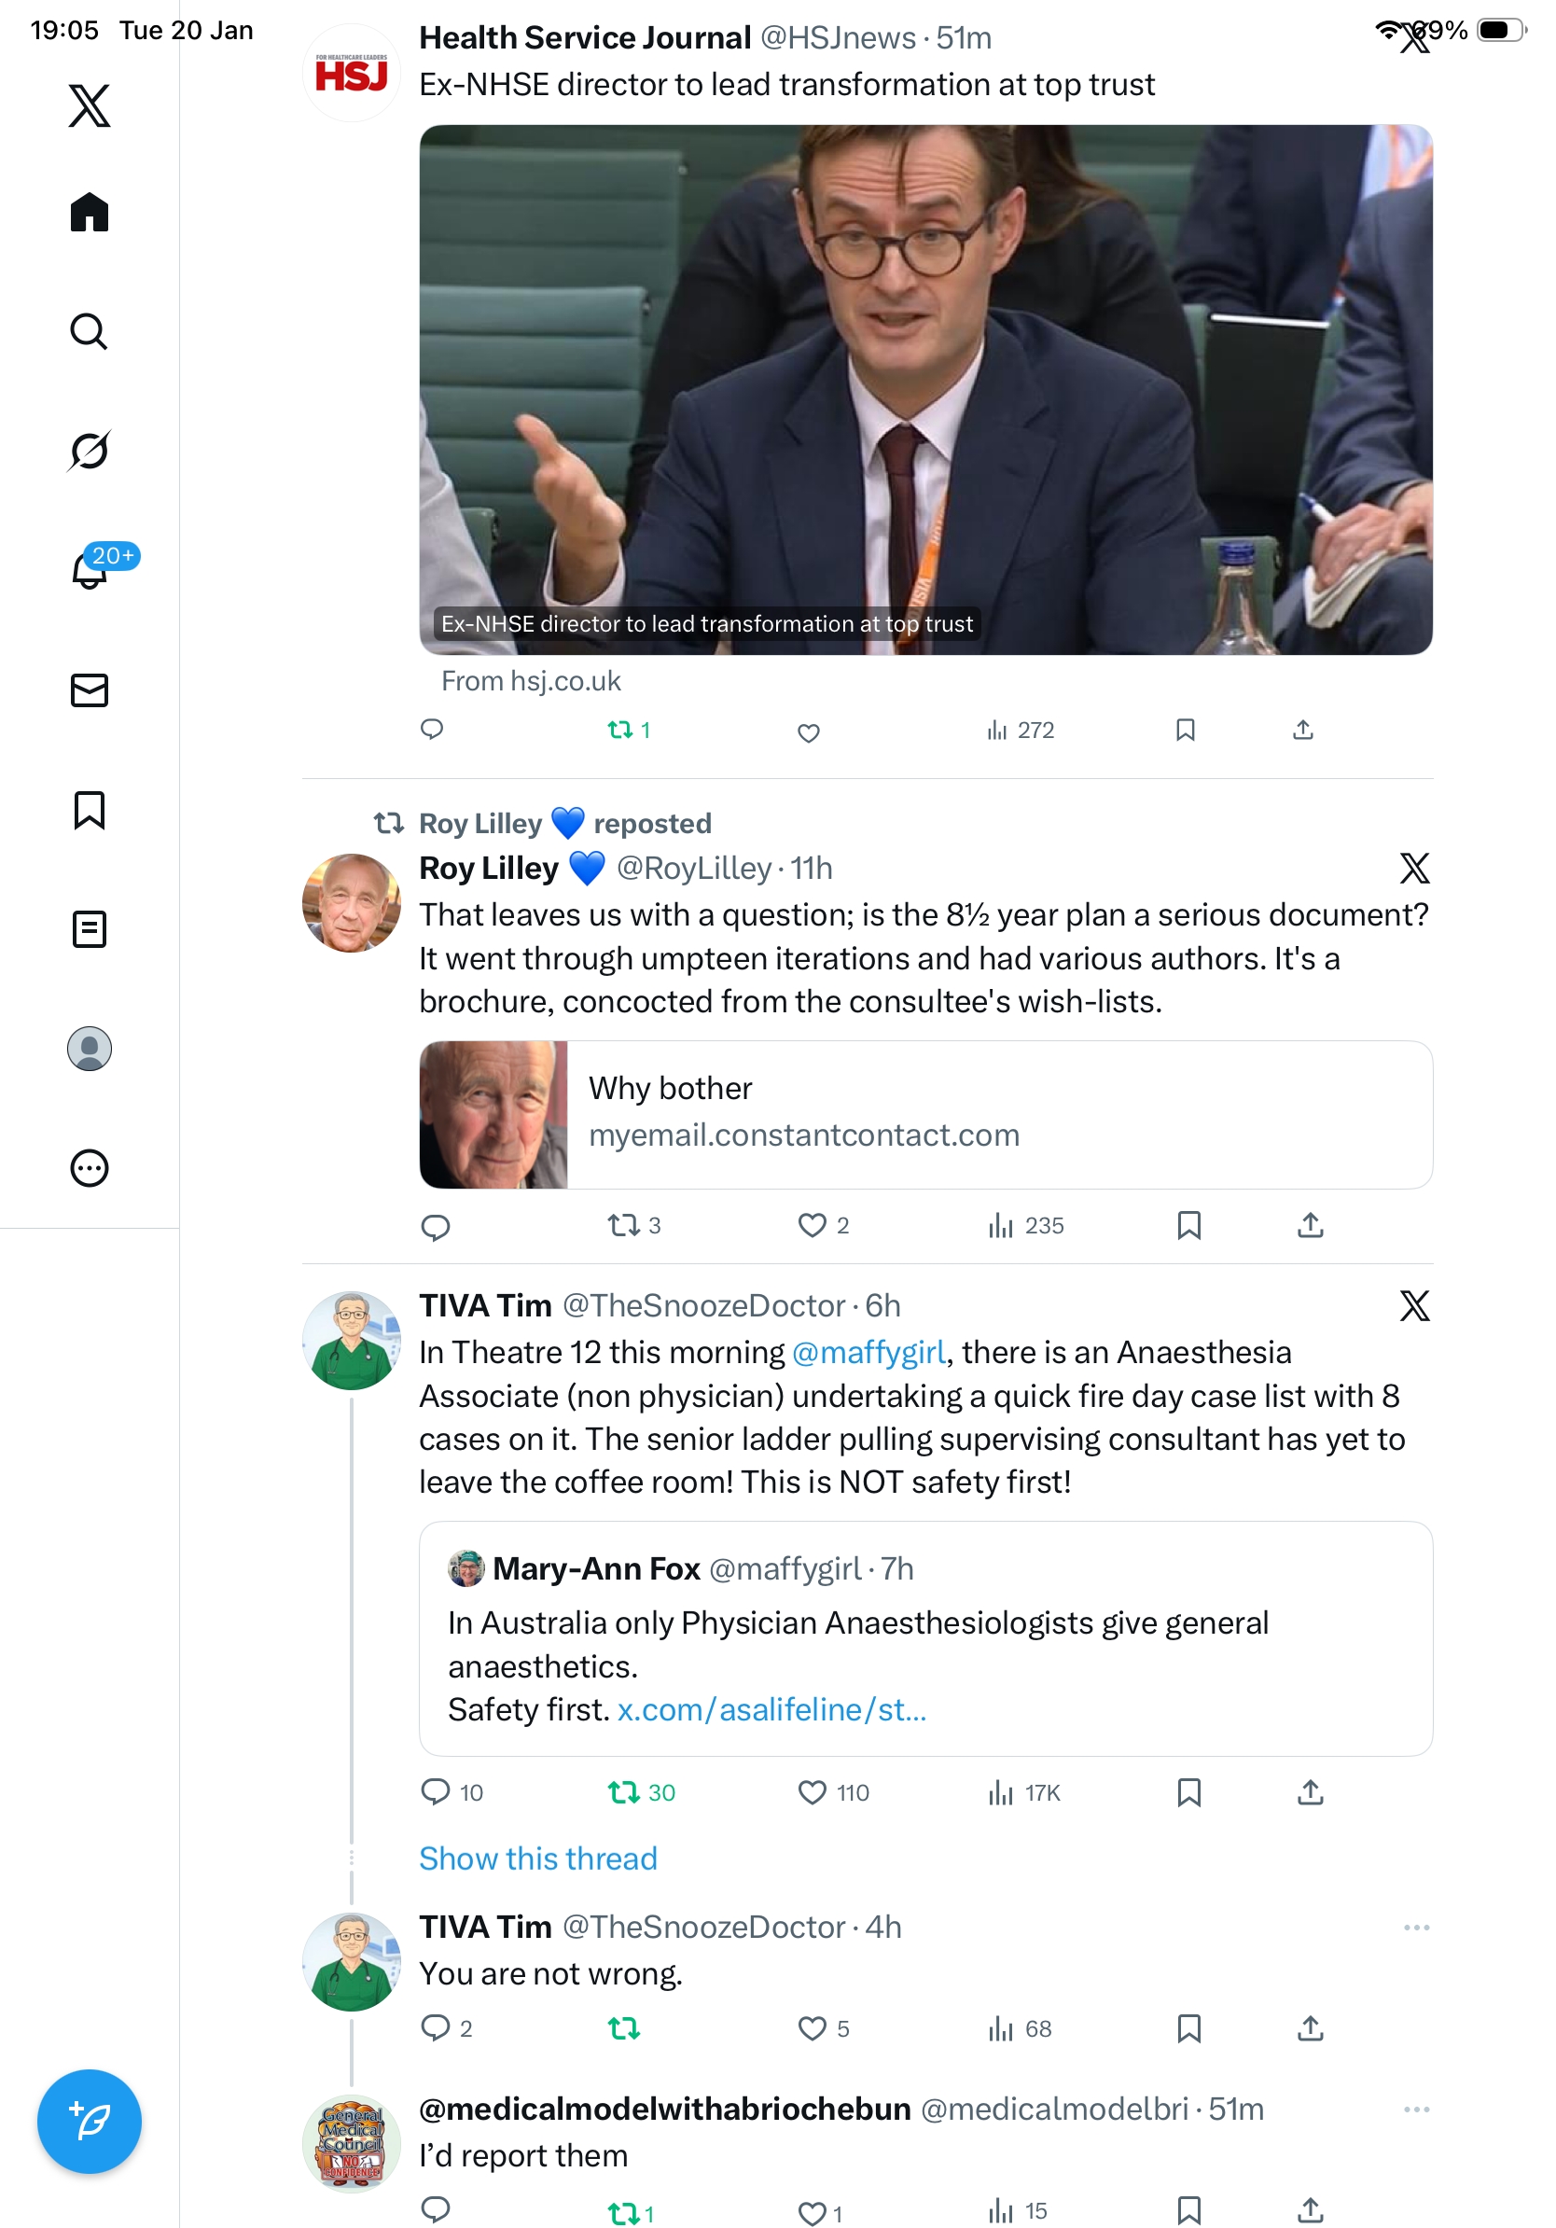Open the Grok icon in sidebar
The width and height of the screenshot is (1556, 2228).
[x=89, y=452]
